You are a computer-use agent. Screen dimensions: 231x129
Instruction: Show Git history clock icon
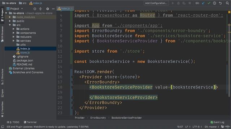tap(214, 3)
